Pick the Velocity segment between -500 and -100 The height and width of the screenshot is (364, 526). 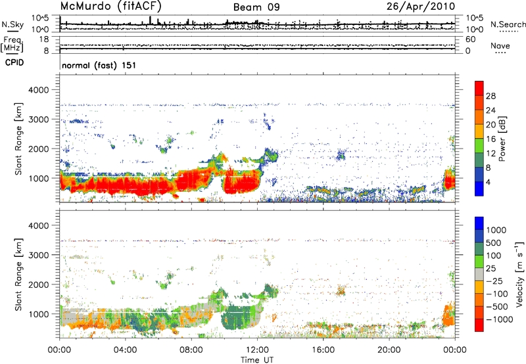coord(479,300)
